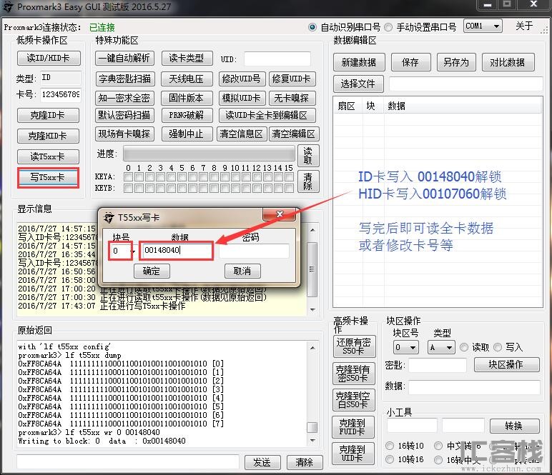Select 16转10 radio button
This screenshot has width=552, height=475.
(x=390, y=446)
